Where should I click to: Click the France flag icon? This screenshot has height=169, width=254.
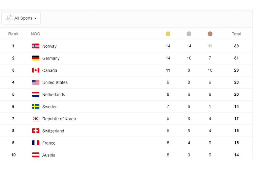point(36,143)
